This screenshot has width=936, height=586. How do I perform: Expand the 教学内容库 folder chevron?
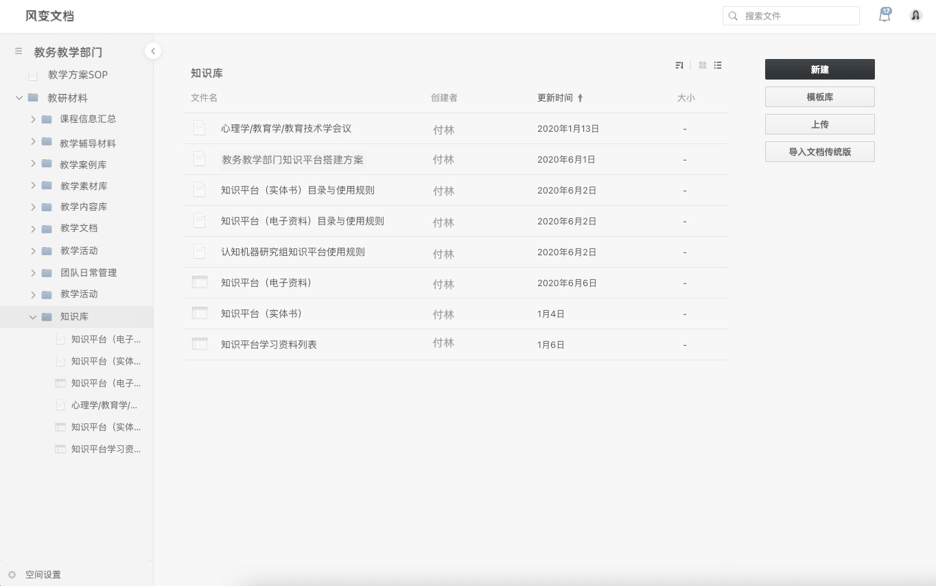(33, 207)
